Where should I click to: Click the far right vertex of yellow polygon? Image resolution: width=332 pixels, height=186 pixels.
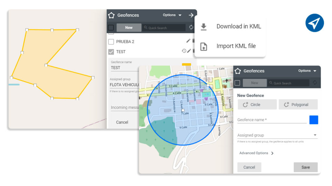coord(93,77)
